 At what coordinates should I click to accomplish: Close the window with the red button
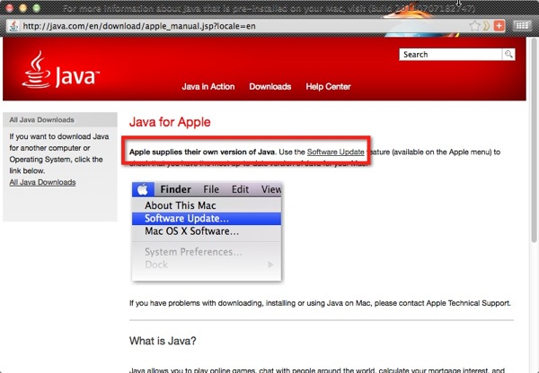(x=9, y=7)
